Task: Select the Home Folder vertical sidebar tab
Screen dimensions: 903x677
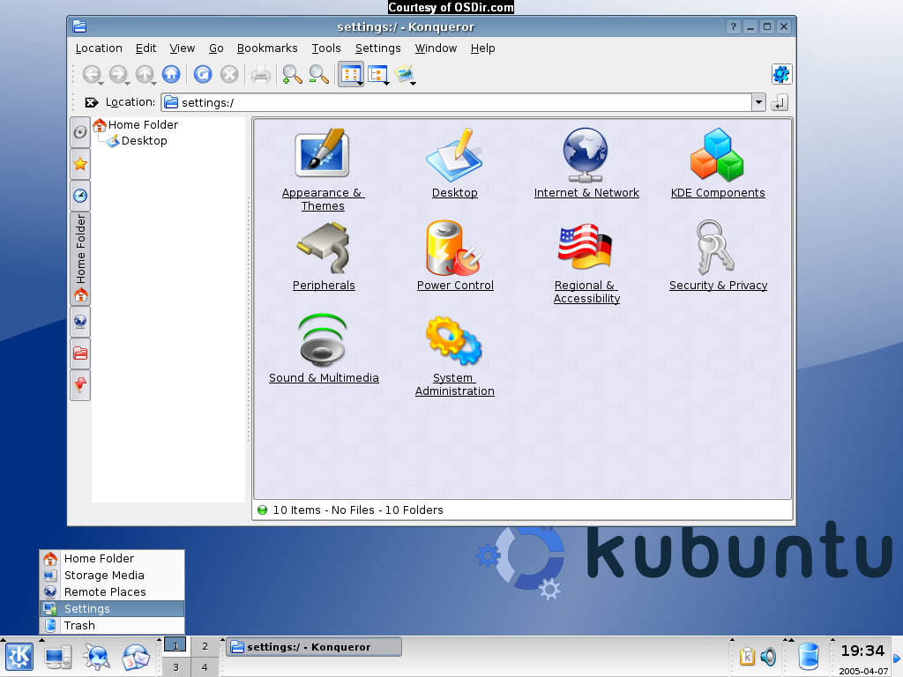Action: point(80,258)
